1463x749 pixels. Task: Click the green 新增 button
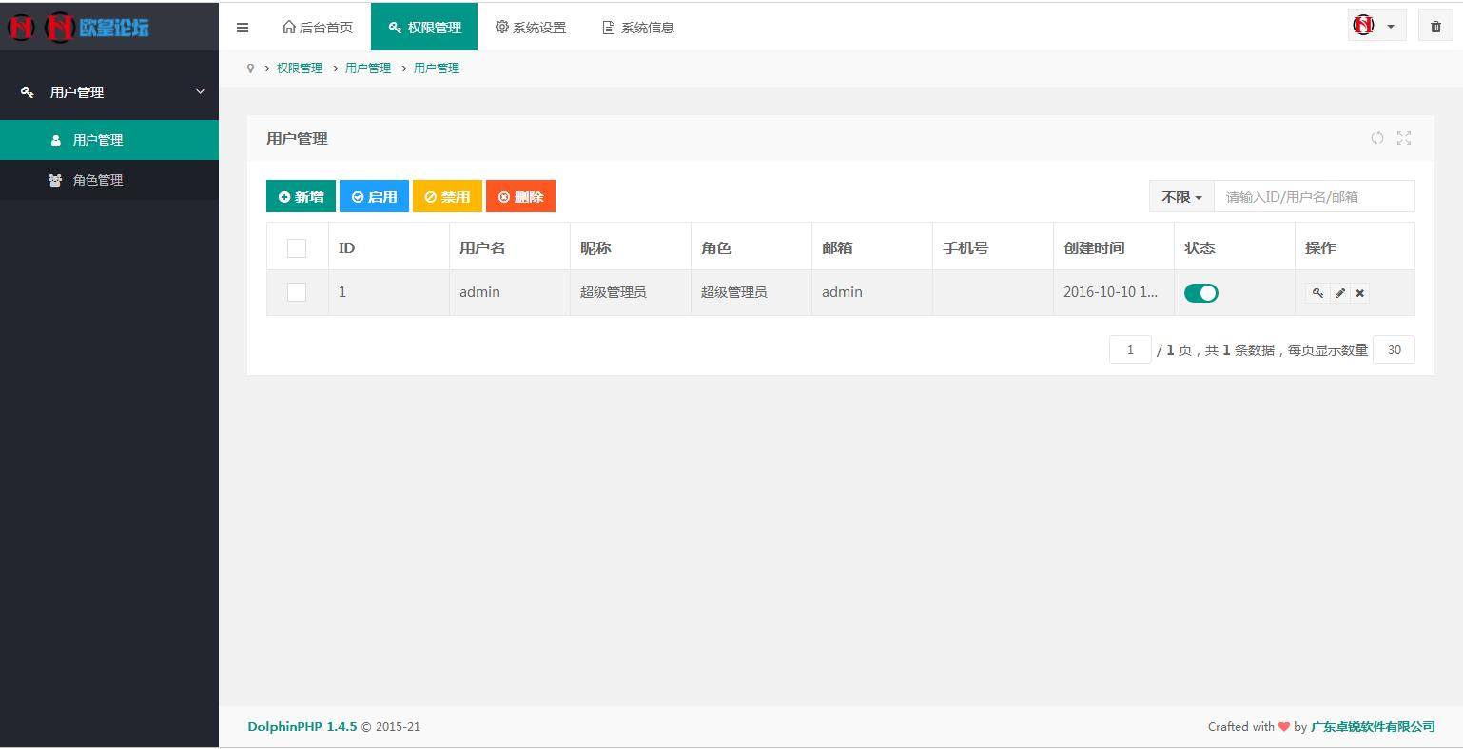tap(301, 196)
